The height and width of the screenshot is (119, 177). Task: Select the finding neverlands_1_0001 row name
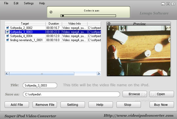click(x=26, y=40)
